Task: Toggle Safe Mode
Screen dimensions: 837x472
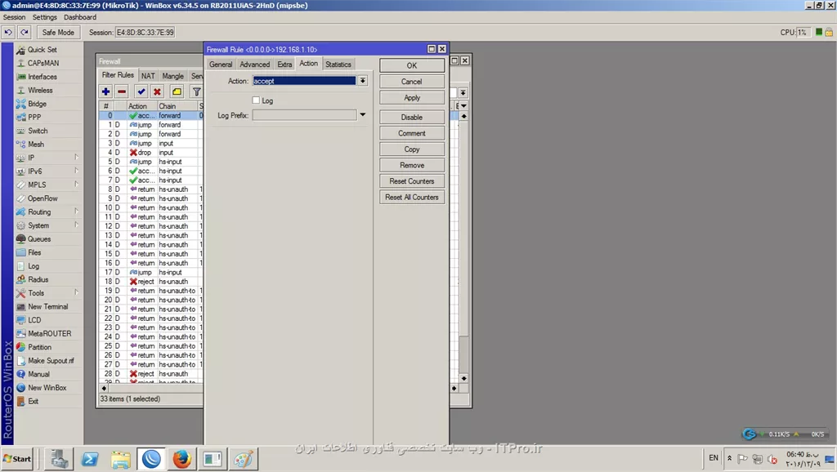Action: [58, 33]
